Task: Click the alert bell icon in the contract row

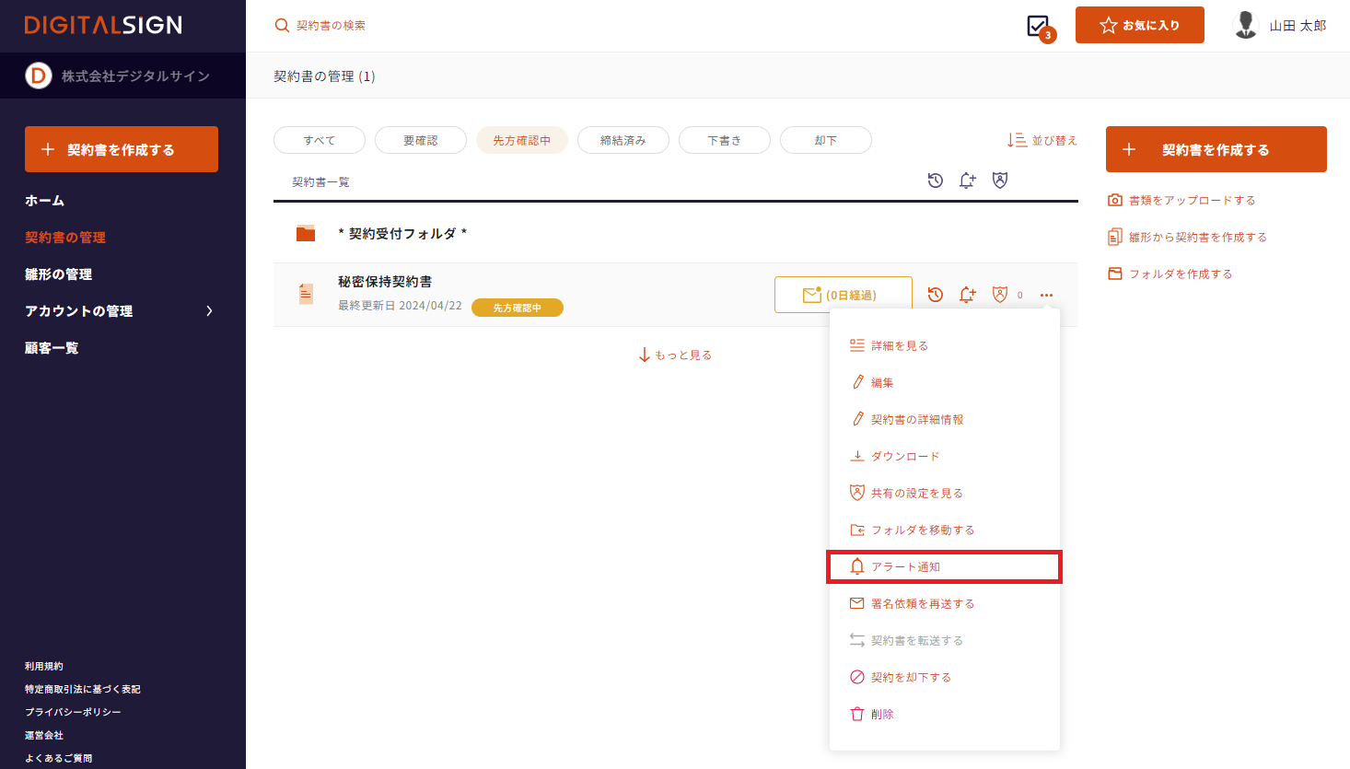Action: 967,295
